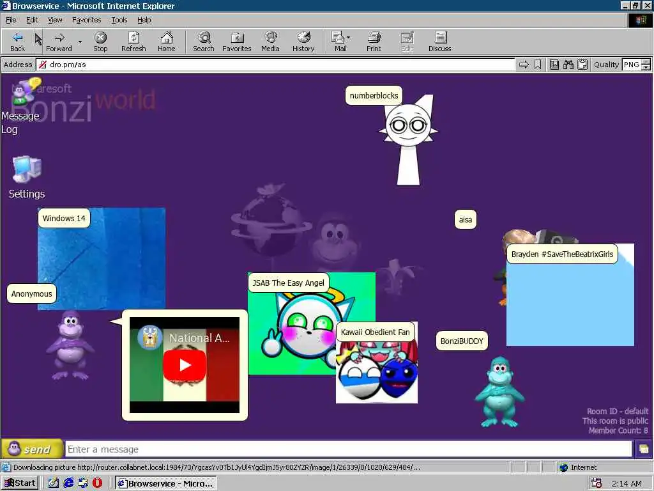This screenshot has height=491, width=654.
Task: Play the National A... YouTube video
Action: [185, 364]
